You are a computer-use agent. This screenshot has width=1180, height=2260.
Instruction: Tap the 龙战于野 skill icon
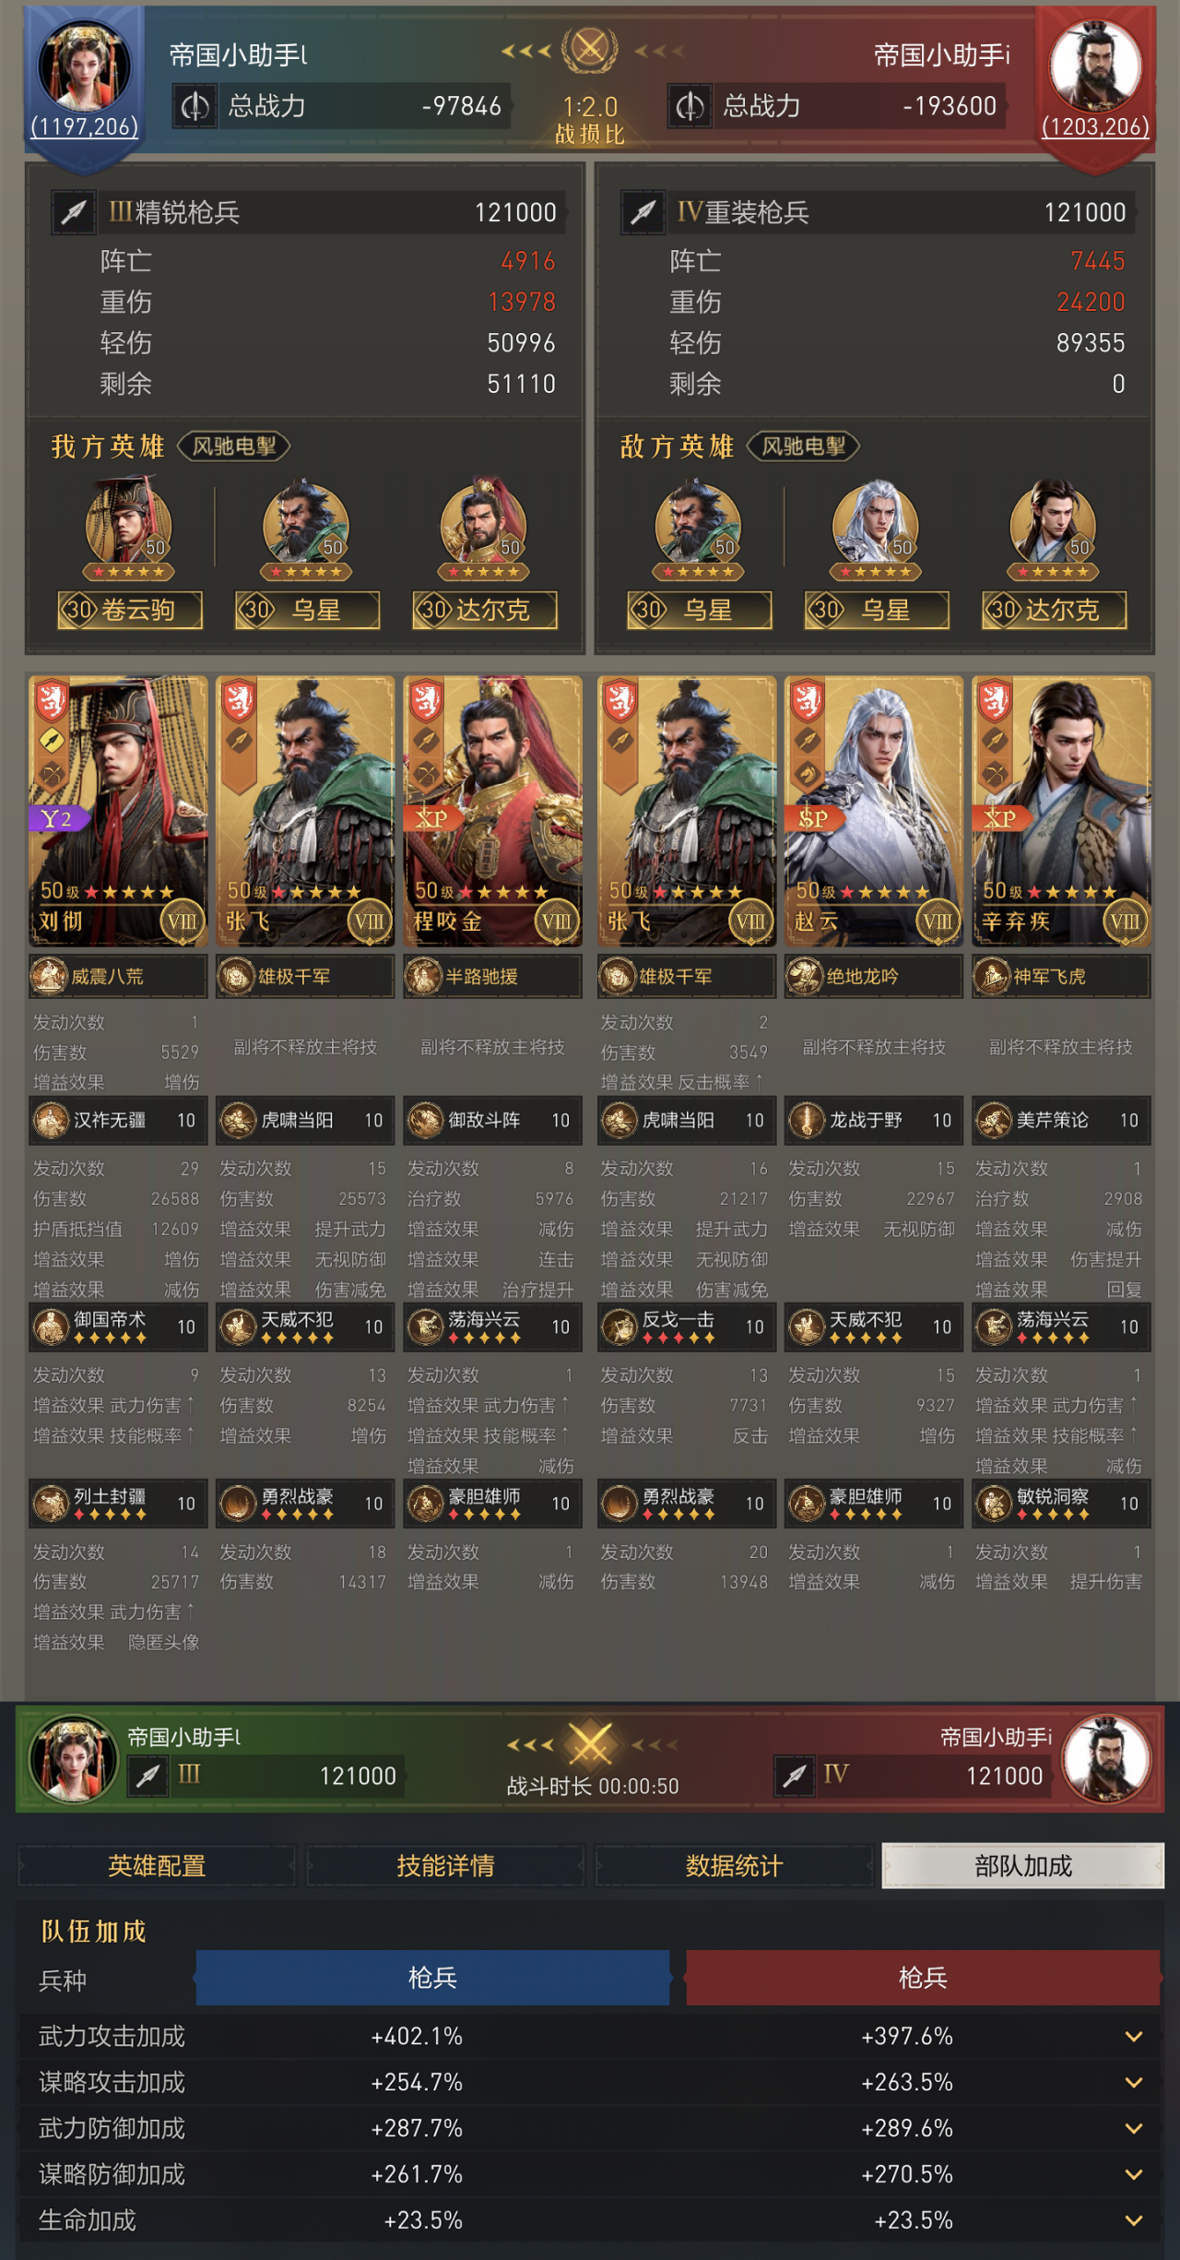(807, 1120)
